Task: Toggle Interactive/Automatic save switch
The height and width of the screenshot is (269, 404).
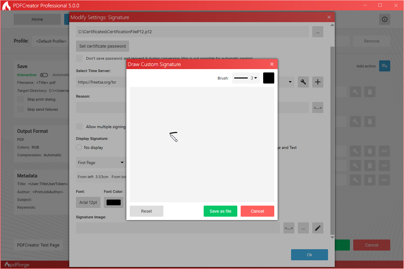Action: pos(44,75)
